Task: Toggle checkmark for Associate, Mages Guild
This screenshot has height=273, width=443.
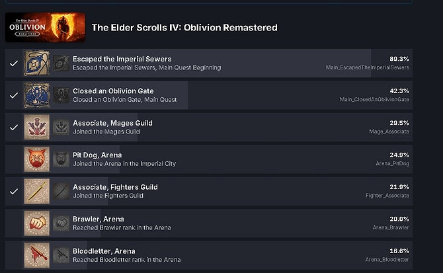Action: (14, 127)
